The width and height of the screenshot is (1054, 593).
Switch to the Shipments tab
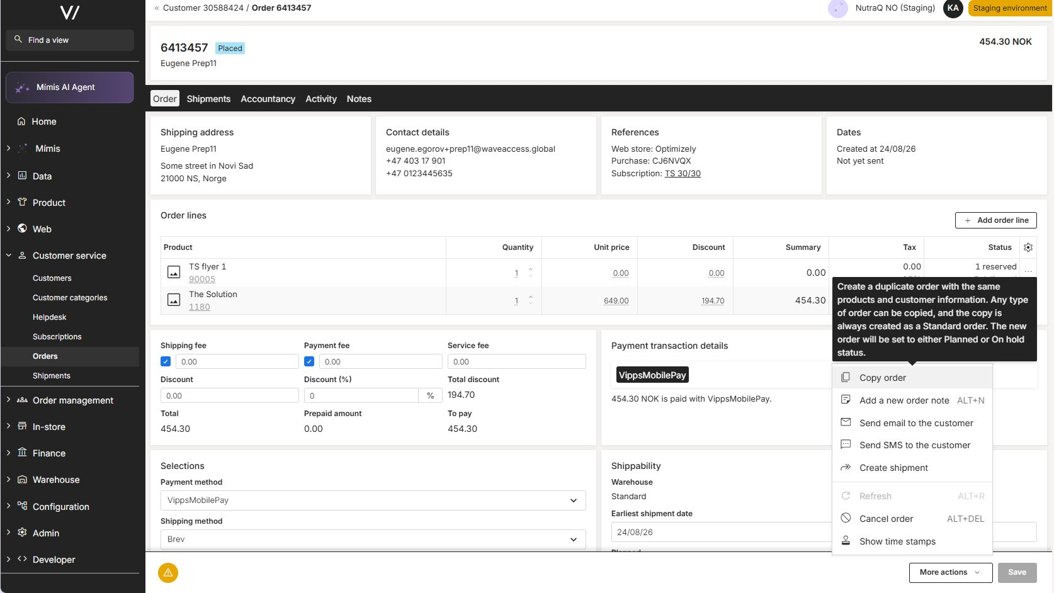208,99
